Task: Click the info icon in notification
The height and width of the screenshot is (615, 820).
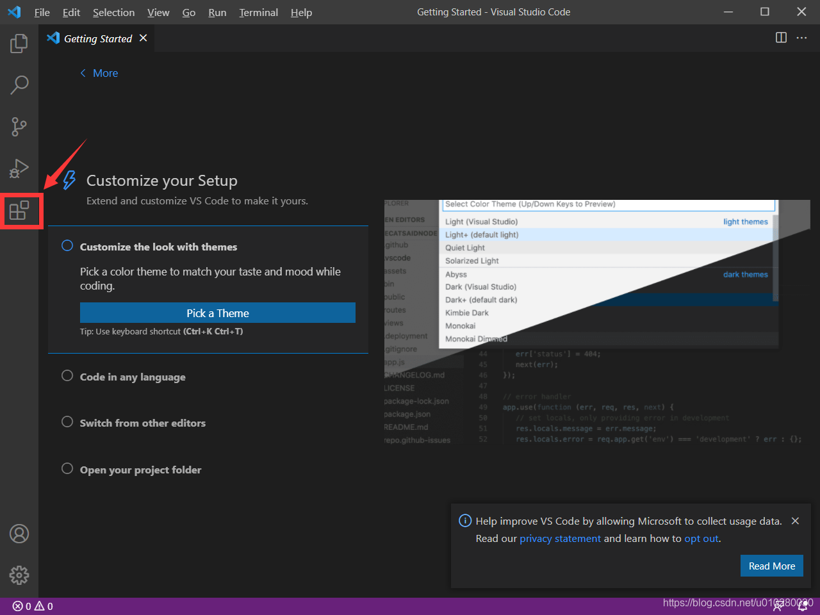Action: point(465,521)
